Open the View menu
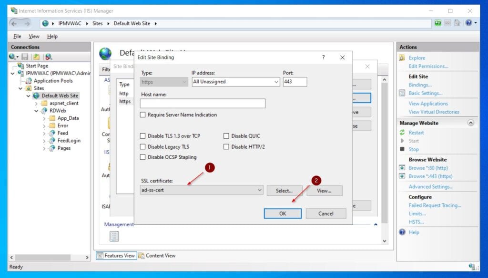The width and height of the screenshot is (488, 278). tap(34, 36)
